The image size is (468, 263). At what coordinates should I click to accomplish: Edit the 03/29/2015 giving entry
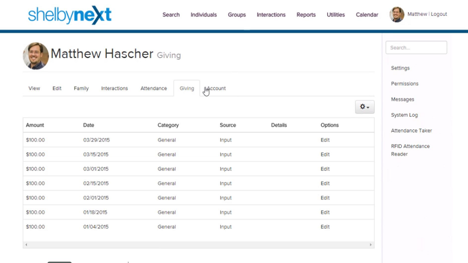(325, 140)
